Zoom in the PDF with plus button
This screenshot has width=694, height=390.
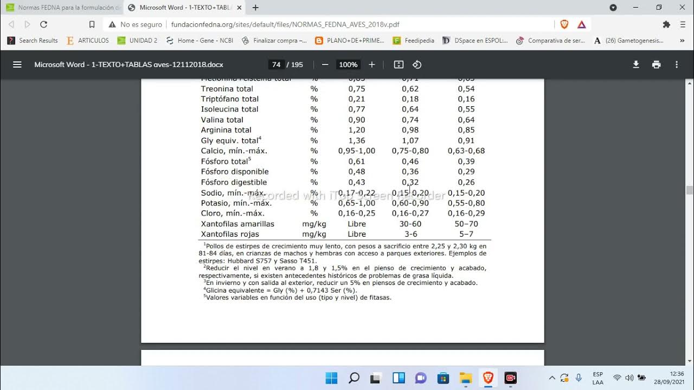pos(371,64)
